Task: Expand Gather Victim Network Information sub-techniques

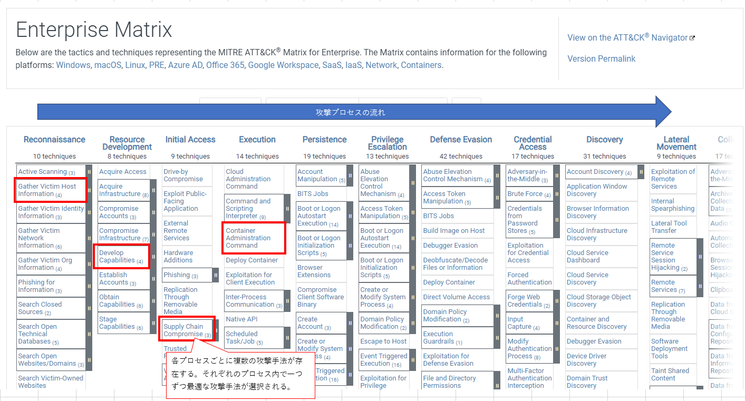Action: 89,238
